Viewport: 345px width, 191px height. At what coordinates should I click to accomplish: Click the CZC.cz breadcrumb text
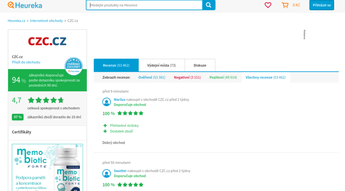click(73, 21)
